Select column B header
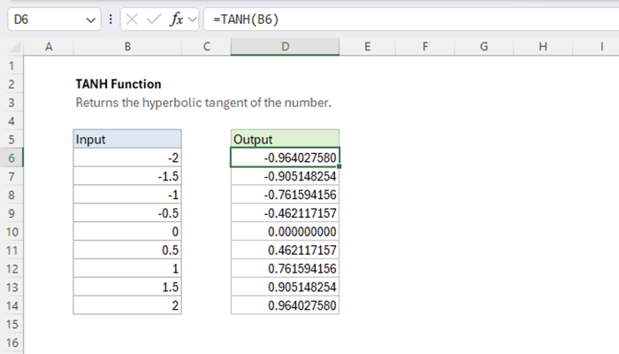This screenshot has width=619, height=354. (x=127, y=47)
